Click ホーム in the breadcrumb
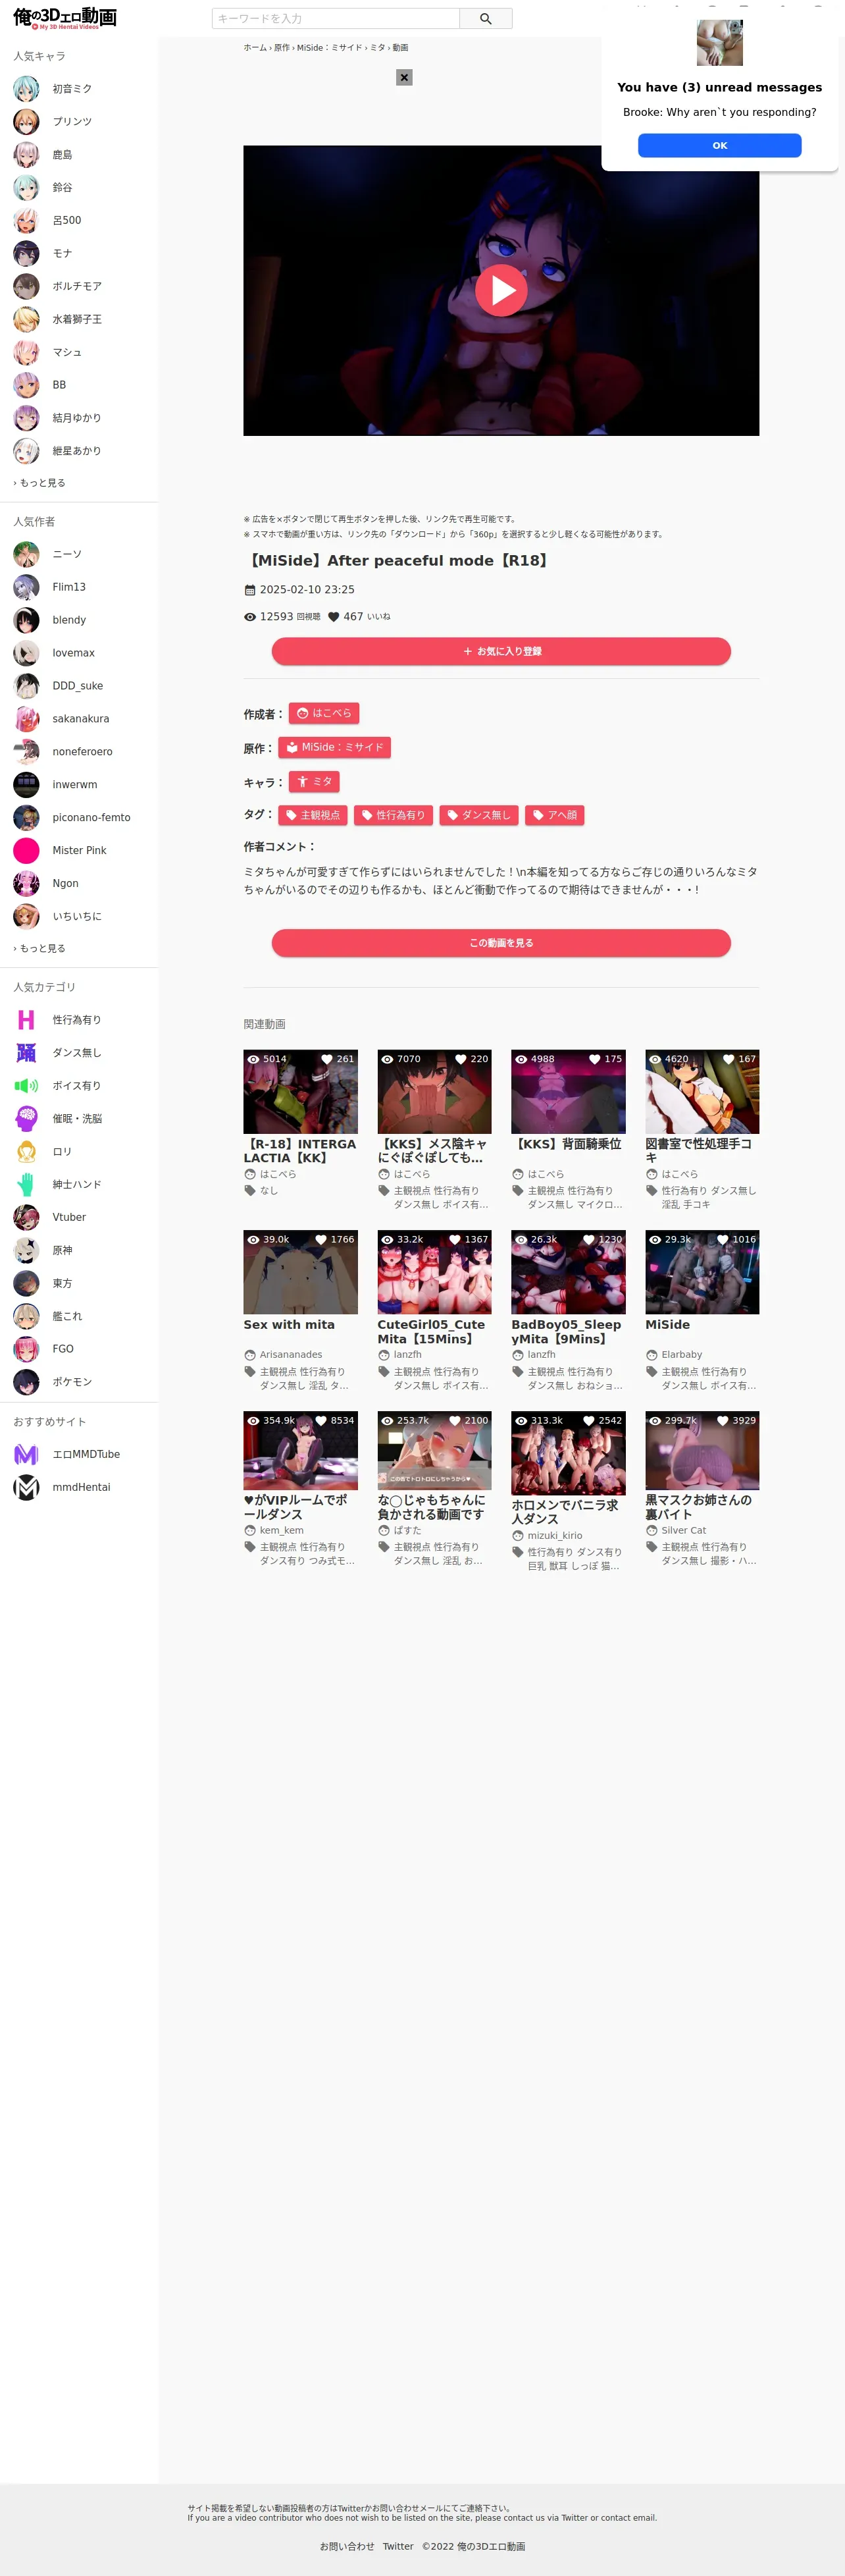845x2576 pixels. (x=255, y=48)
